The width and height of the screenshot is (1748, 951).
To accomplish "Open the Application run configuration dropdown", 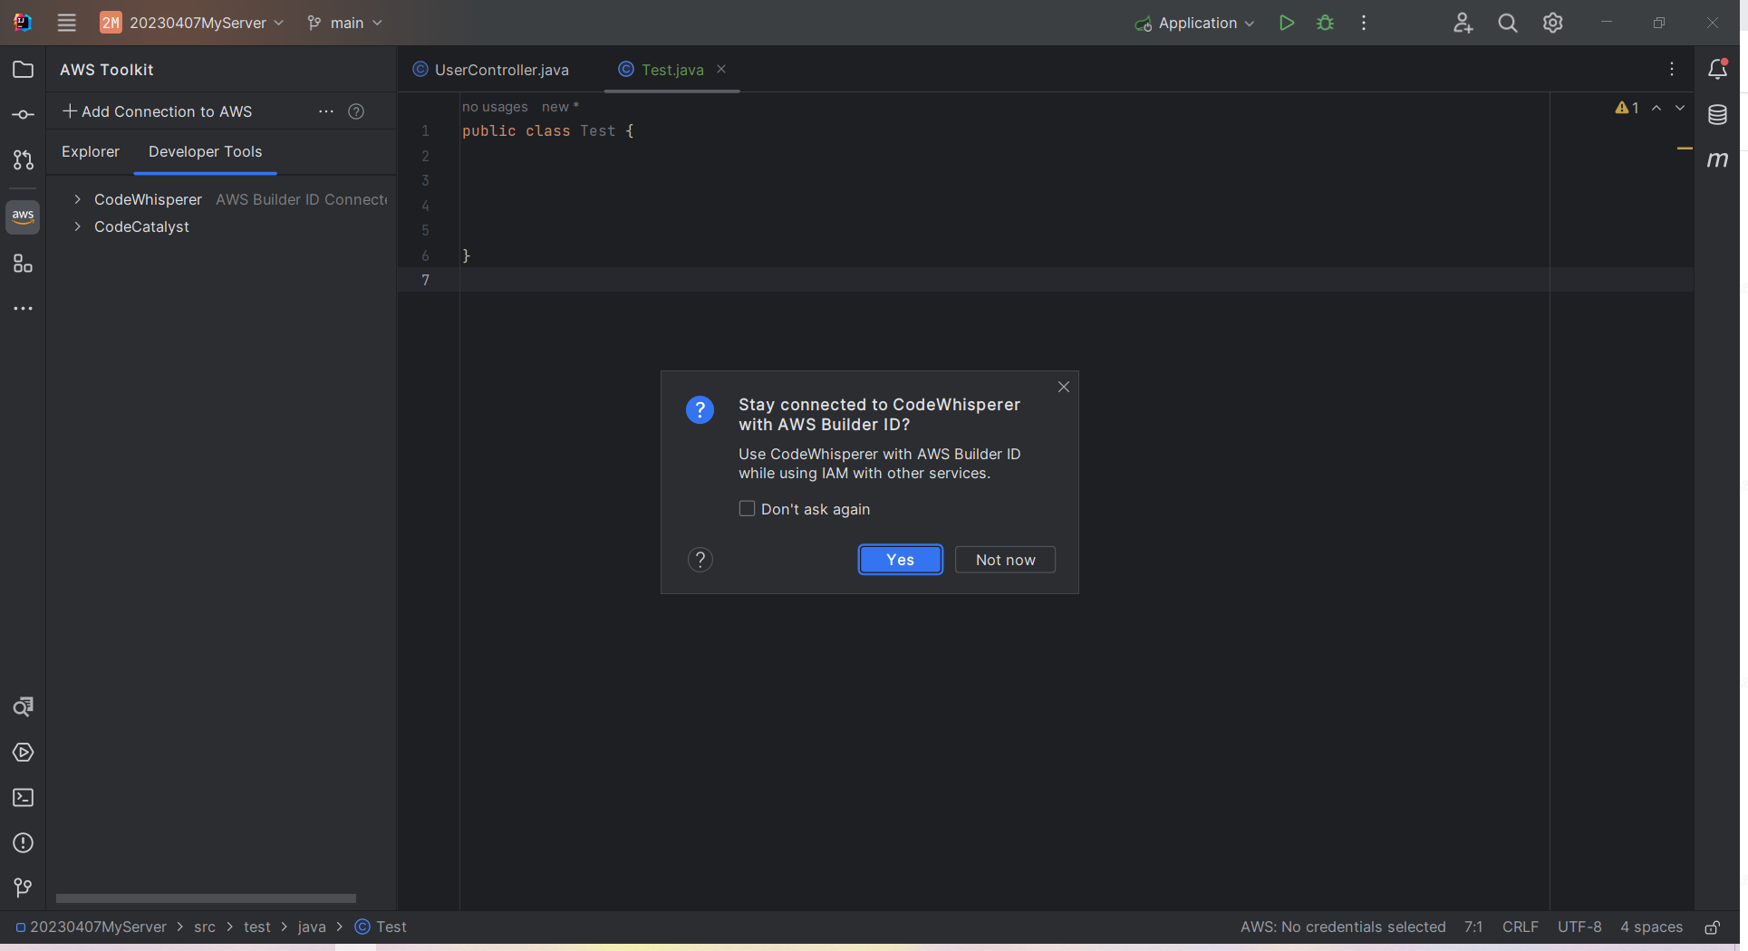I will pyautogui.click(x=1196, y=23).
